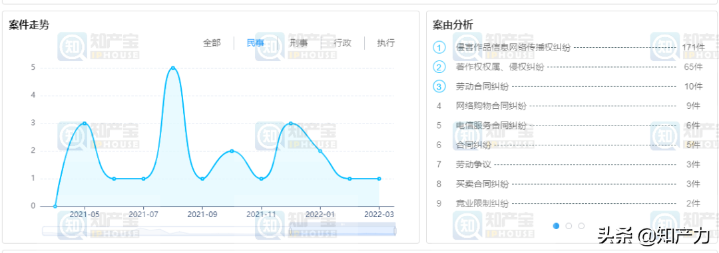
Task: Click the 65件 count value
Action: pyautogui.click(x=693, y=67)
